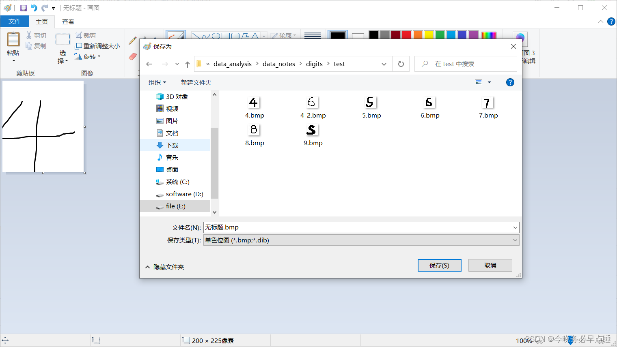Switch to the 查看 ribbon tab
The image size is (617, 347).
point(68,21)
